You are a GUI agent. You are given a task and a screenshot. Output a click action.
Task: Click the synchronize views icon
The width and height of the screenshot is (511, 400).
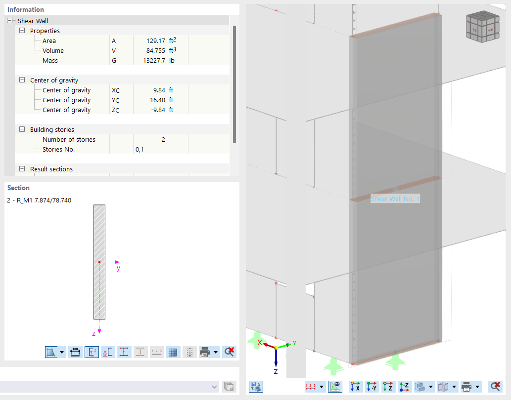pyautogui.click(x=256, y=387)
